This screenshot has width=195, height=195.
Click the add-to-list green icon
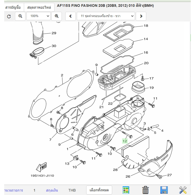(126, 190)
